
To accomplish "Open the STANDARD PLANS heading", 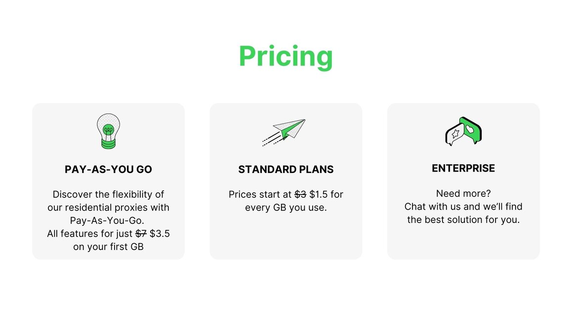I will (286, 170).
